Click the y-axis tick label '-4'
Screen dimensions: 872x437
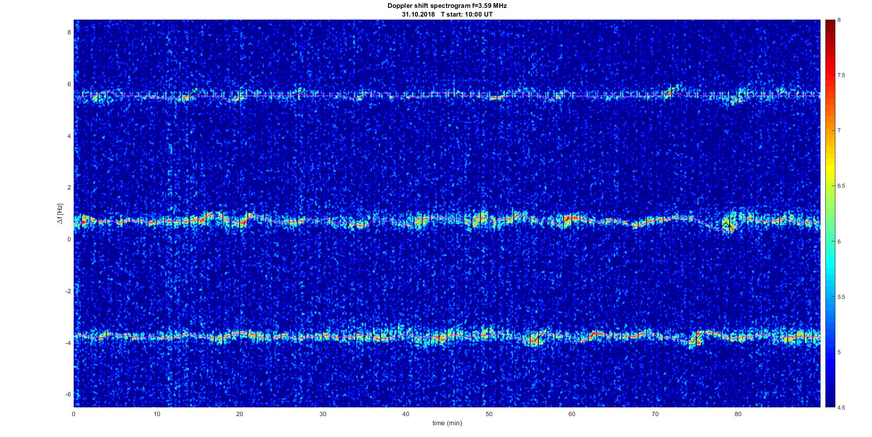pyautogui.click(x=68, y=343)
